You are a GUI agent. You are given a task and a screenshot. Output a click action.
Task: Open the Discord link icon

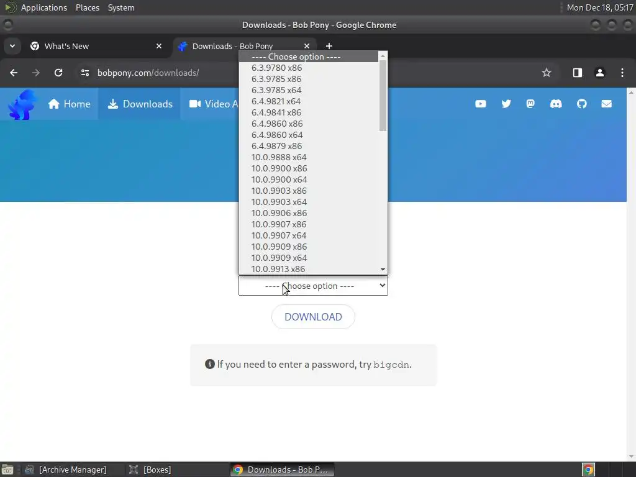tap(556, 104)
